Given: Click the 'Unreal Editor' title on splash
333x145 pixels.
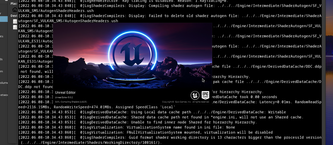Looking at the screenshot, I should pos(65,92).
